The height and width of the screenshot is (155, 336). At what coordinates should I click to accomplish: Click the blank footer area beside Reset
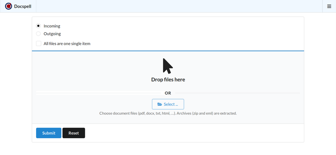click(x=192, y=133)
